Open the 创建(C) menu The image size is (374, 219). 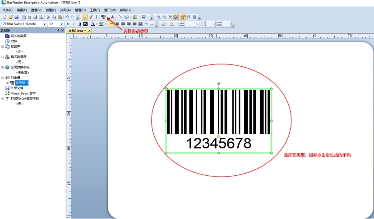51,10
